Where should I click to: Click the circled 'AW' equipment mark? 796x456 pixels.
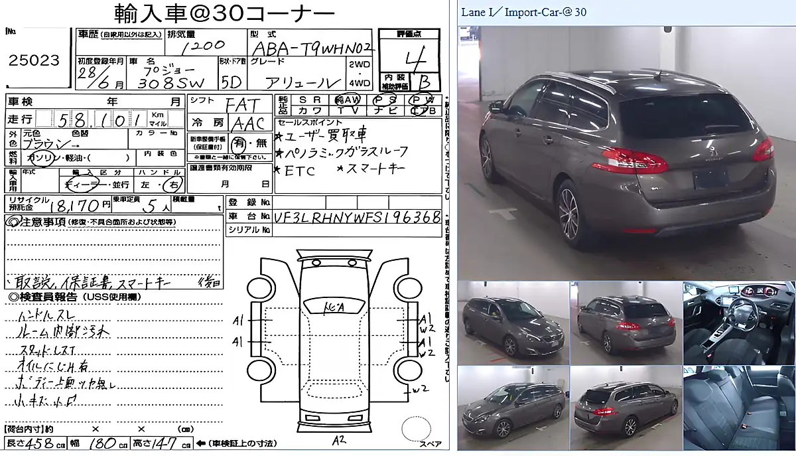347,100
